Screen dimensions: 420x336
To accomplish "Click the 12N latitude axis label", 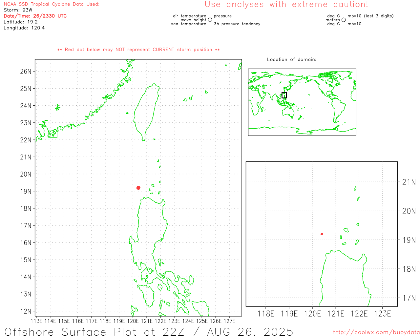I will click(26, 311).
